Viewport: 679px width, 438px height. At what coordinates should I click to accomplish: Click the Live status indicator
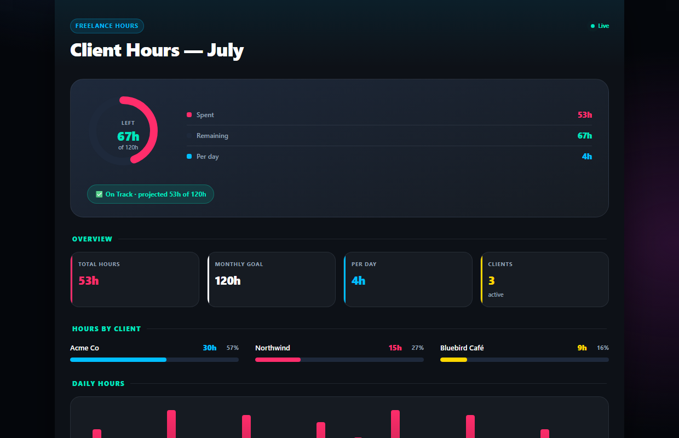[600, 26]
